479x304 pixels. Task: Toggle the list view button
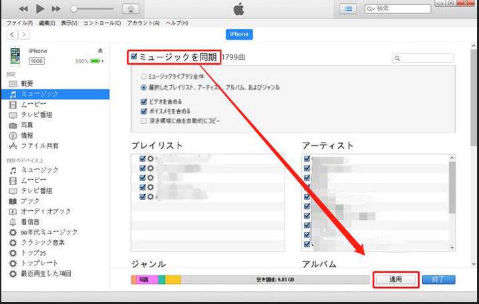348,9
